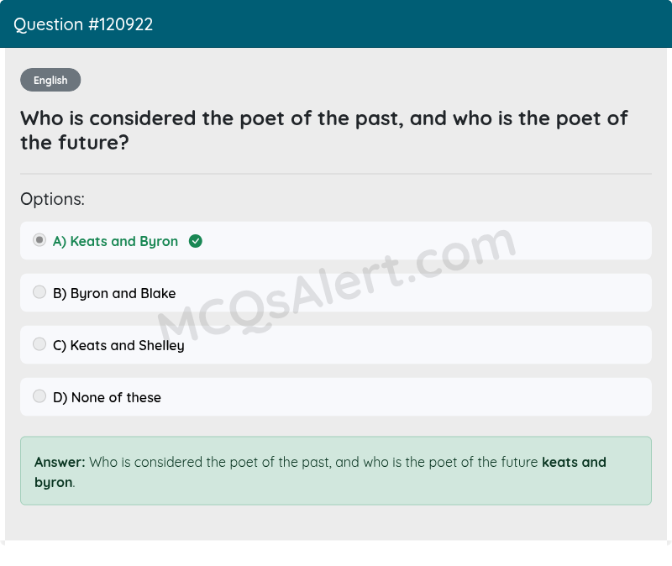Click the highlighted Answer explanation box
Image resolution: width=672 pixels, height=566 pixels.
point(336,470)
